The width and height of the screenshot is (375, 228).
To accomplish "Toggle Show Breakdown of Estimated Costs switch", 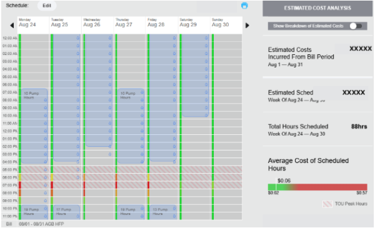I will click(x=356, y=26).
